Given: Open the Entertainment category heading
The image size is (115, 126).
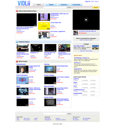Looking at the screenshot, I should 21,64.
